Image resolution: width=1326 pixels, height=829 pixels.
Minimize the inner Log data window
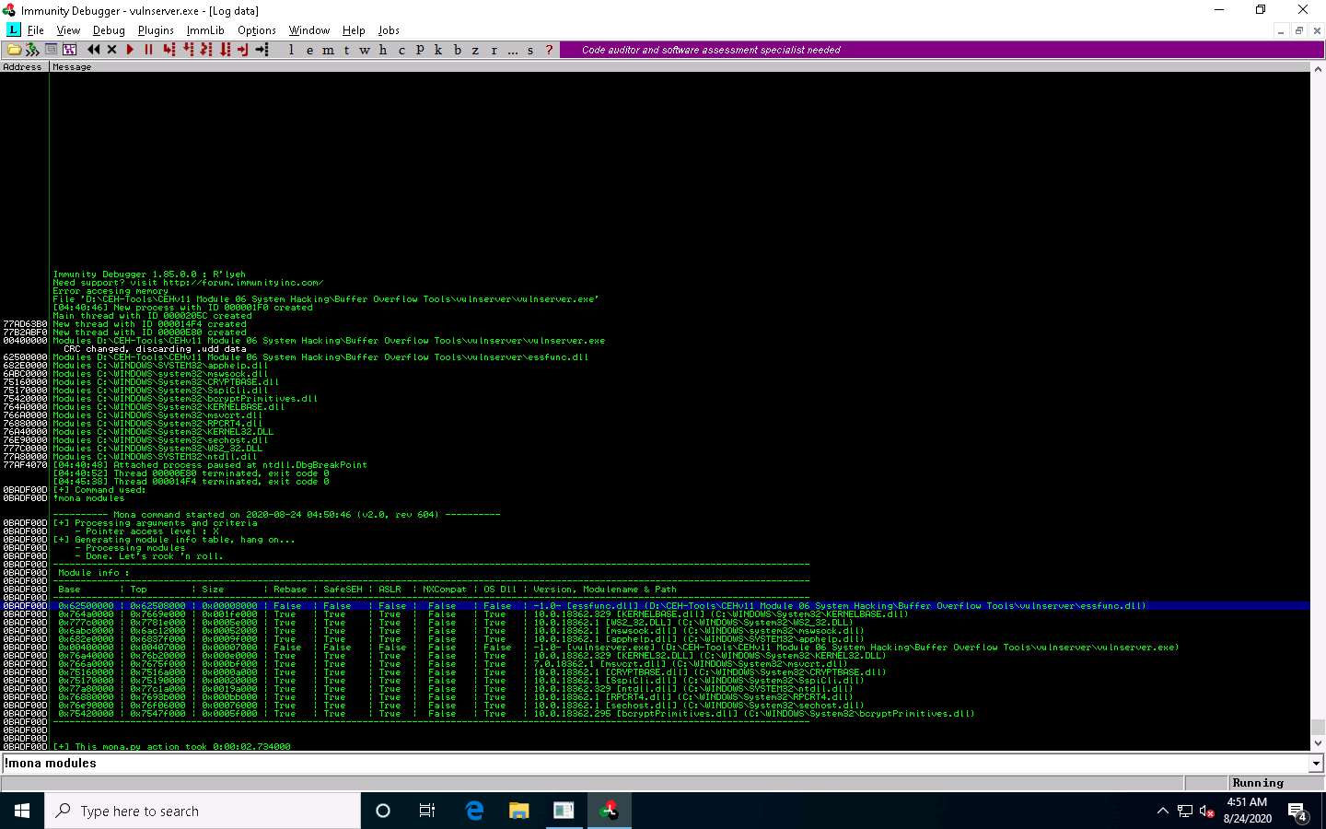point(1280,30)
